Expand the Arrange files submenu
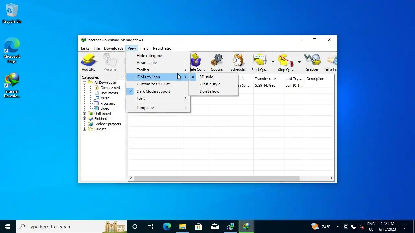This screenshot has width=415, height=233. point(158,63)
